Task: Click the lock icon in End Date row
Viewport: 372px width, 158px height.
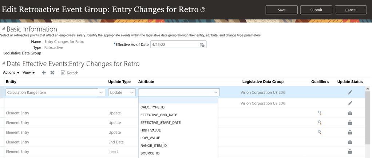Action: (x=350, y=142)
